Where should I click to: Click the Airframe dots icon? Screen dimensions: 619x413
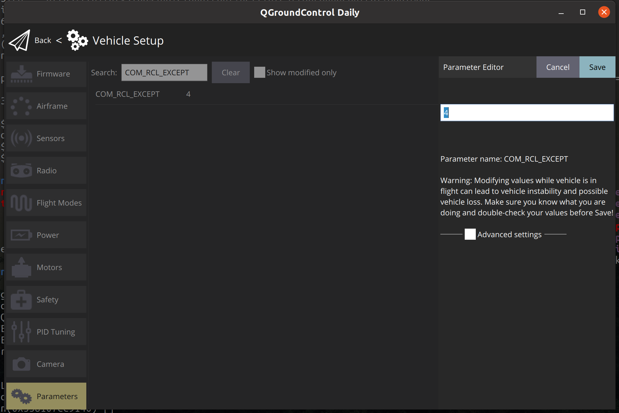[x=21, y=106]
